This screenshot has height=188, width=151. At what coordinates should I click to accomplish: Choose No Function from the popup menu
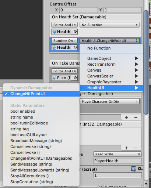111,48
